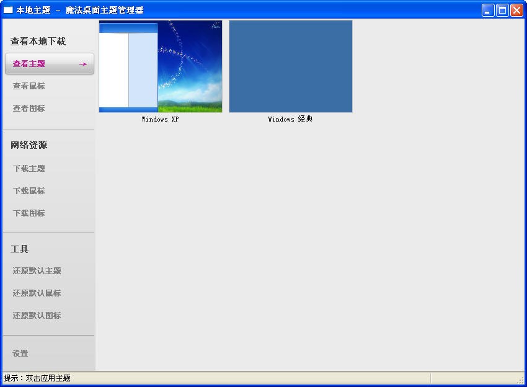Go to 下载主题 under 网络资源
Viewport: 527px width, 387px height.
(x=29, y=169)
